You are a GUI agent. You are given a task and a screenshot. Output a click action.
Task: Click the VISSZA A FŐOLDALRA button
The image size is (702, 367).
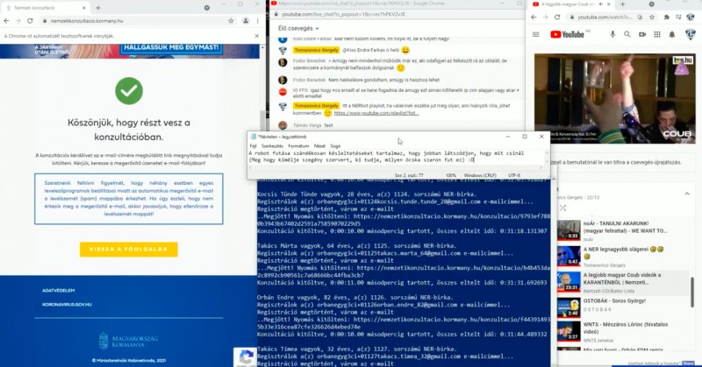pos(128,250)
